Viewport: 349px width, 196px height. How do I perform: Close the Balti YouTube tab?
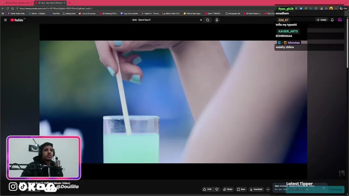point(65,3)
